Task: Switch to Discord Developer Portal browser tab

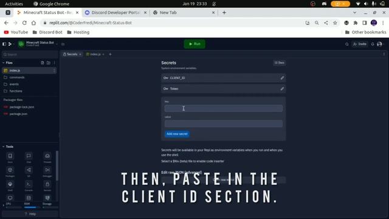Action: 115,12
